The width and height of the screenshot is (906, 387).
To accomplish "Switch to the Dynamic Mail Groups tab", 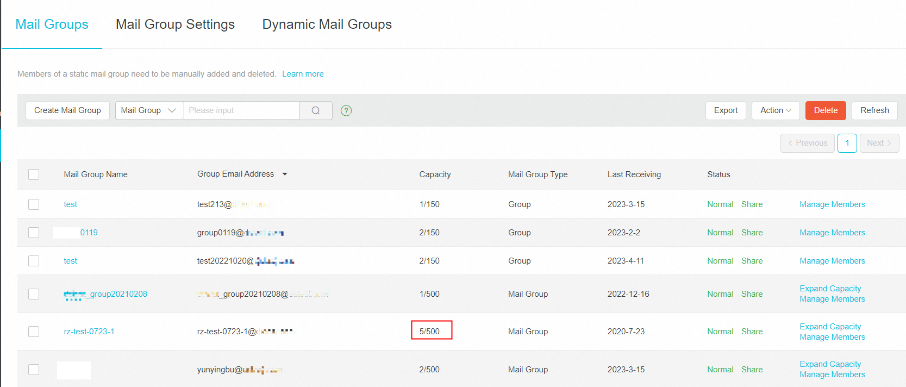I will [327, 24].
